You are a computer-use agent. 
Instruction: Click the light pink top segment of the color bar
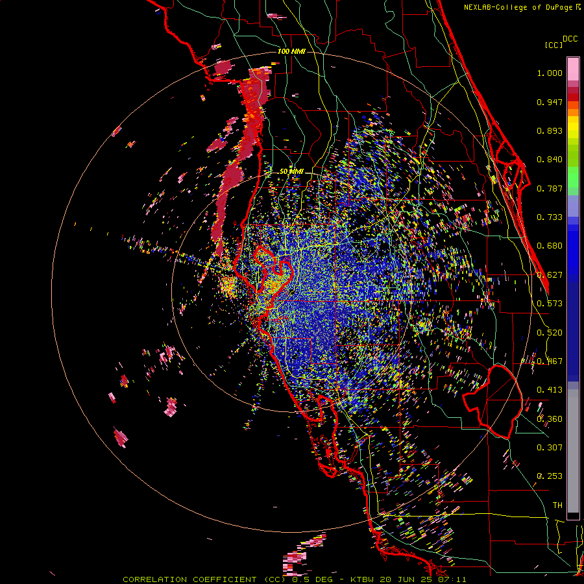click(x=573, y=69)
